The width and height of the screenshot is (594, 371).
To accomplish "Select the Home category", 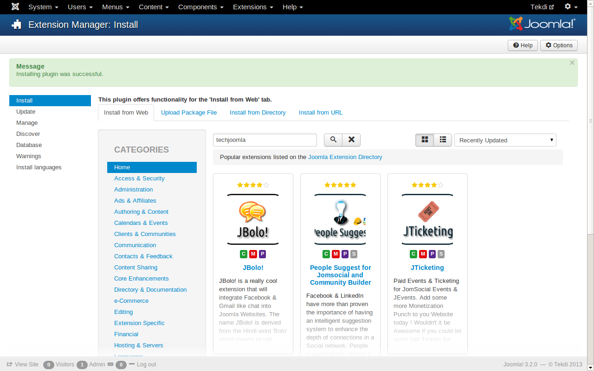I will click(122, 167).
